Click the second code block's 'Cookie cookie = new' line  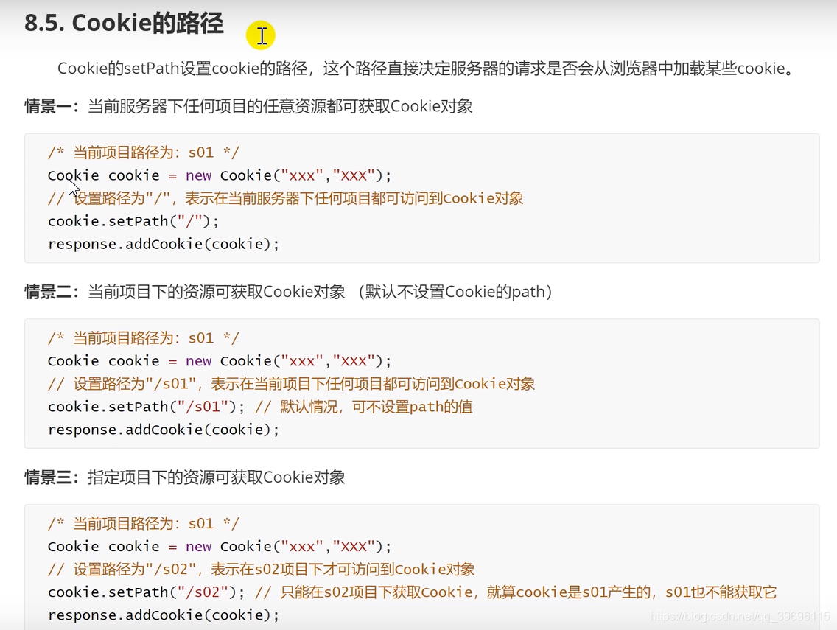coord(220,361)
